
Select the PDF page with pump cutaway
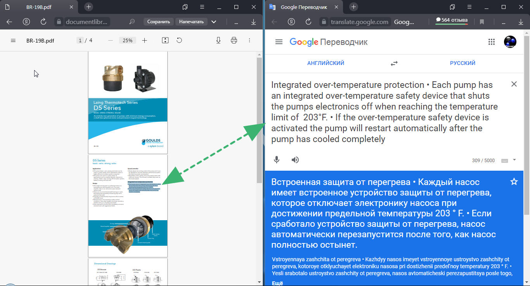tap(128, 206)
